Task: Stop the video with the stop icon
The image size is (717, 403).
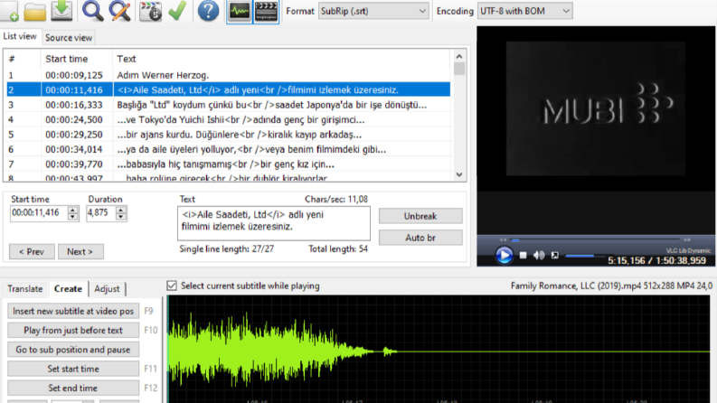Action: [524, 255]
